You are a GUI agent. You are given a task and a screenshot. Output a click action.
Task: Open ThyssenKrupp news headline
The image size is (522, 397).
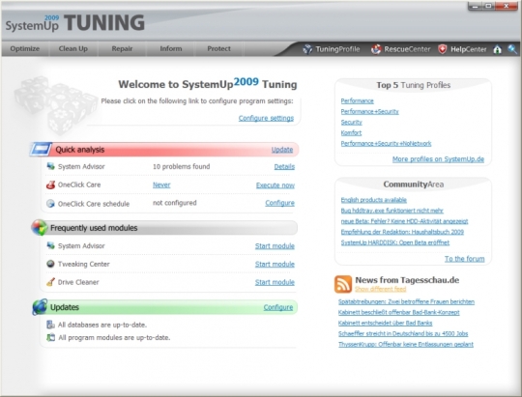(405, 344)
